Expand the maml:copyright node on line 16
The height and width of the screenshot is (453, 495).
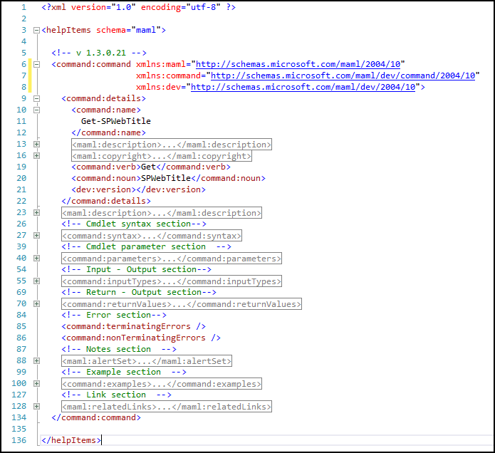(36, 156)
